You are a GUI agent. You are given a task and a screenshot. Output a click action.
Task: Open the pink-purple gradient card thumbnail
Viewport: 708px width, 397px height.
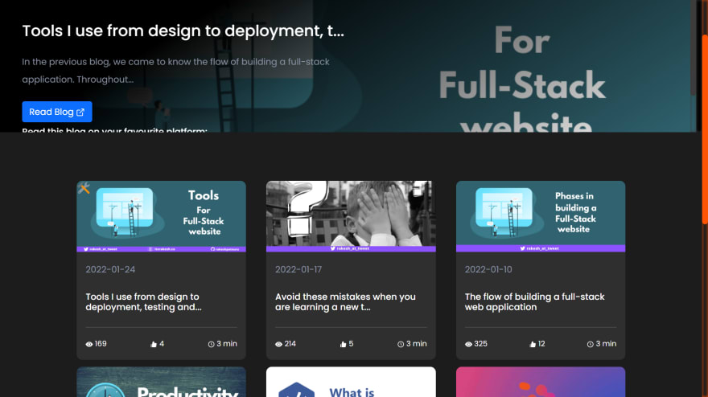click(x=541, y=382)
